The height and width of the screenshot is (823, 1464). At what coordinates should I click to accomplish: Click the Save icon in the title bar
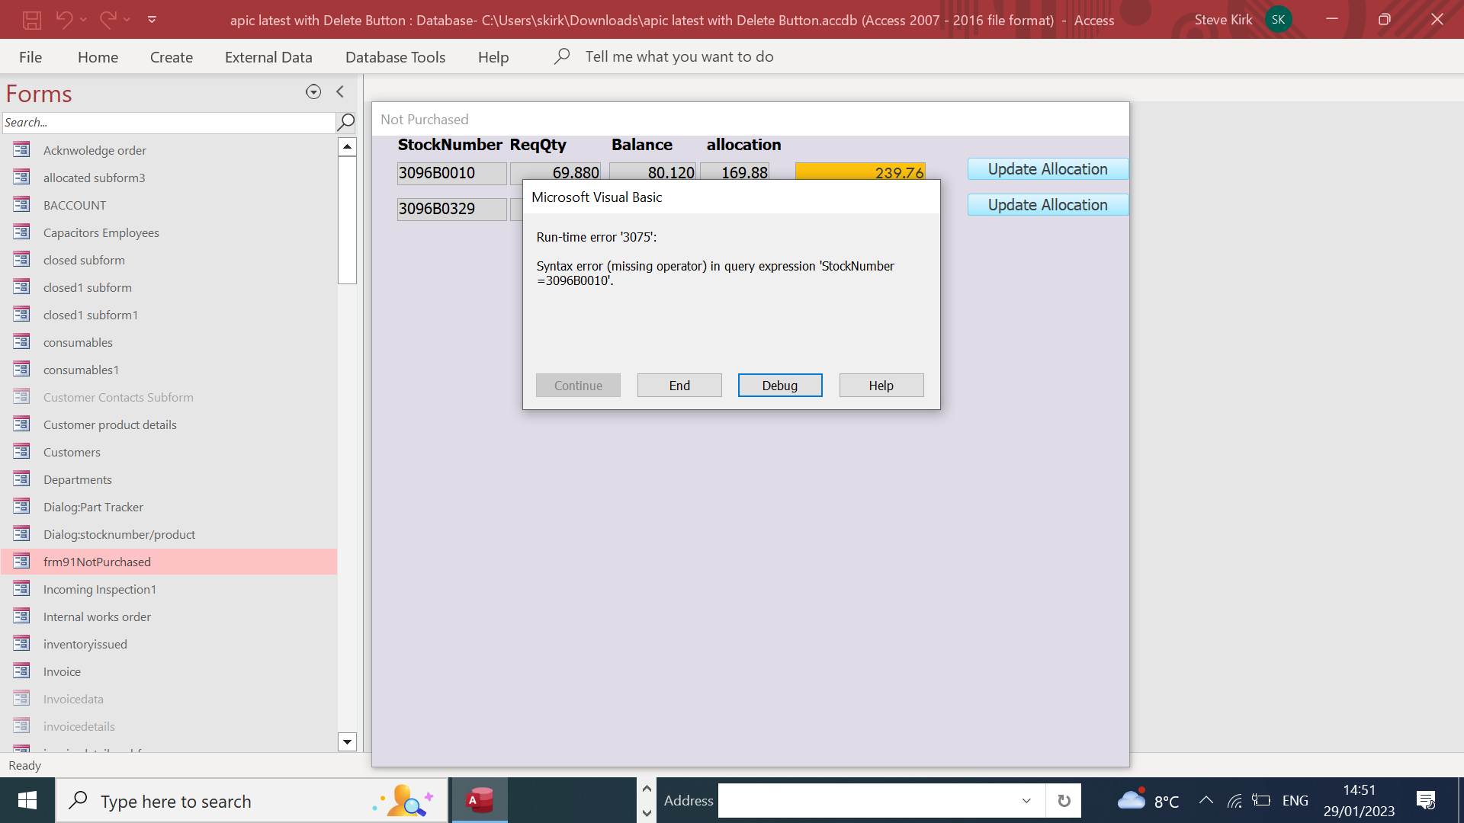click(31, 20)
